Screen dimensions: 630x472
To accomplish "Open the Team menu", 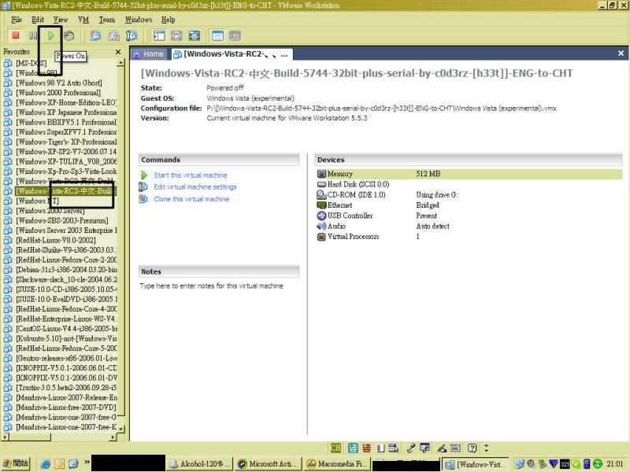I will pyautogui.click(x=107, y=20).
